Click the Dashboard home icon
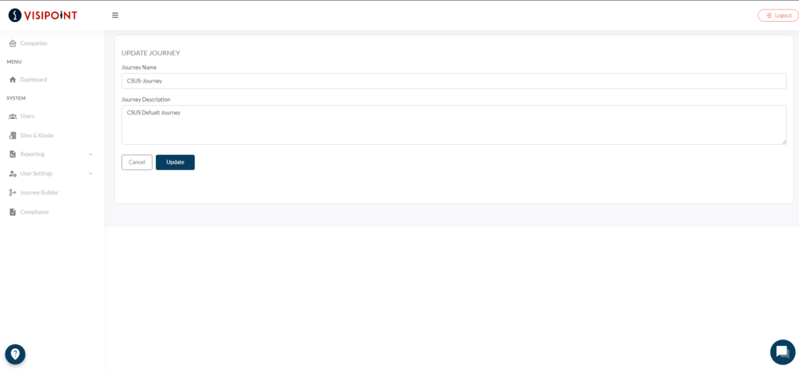This screenshot has height=370, width=799. pos(12,80)
